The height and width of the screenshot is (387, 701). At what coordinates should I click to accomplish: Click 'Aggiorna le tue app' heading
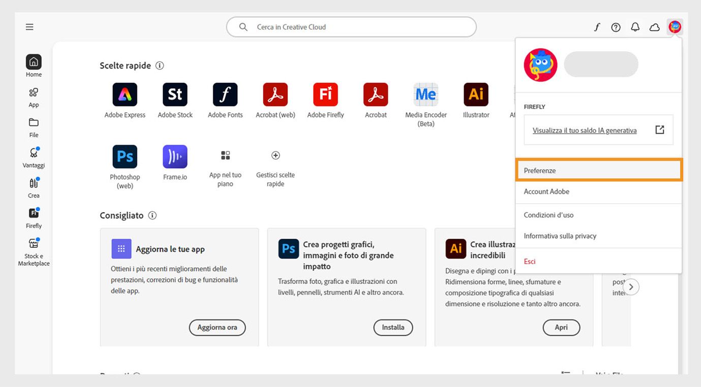170,249
